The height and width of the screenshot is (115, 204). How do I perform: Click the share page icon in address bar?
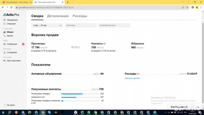point(183,7)
